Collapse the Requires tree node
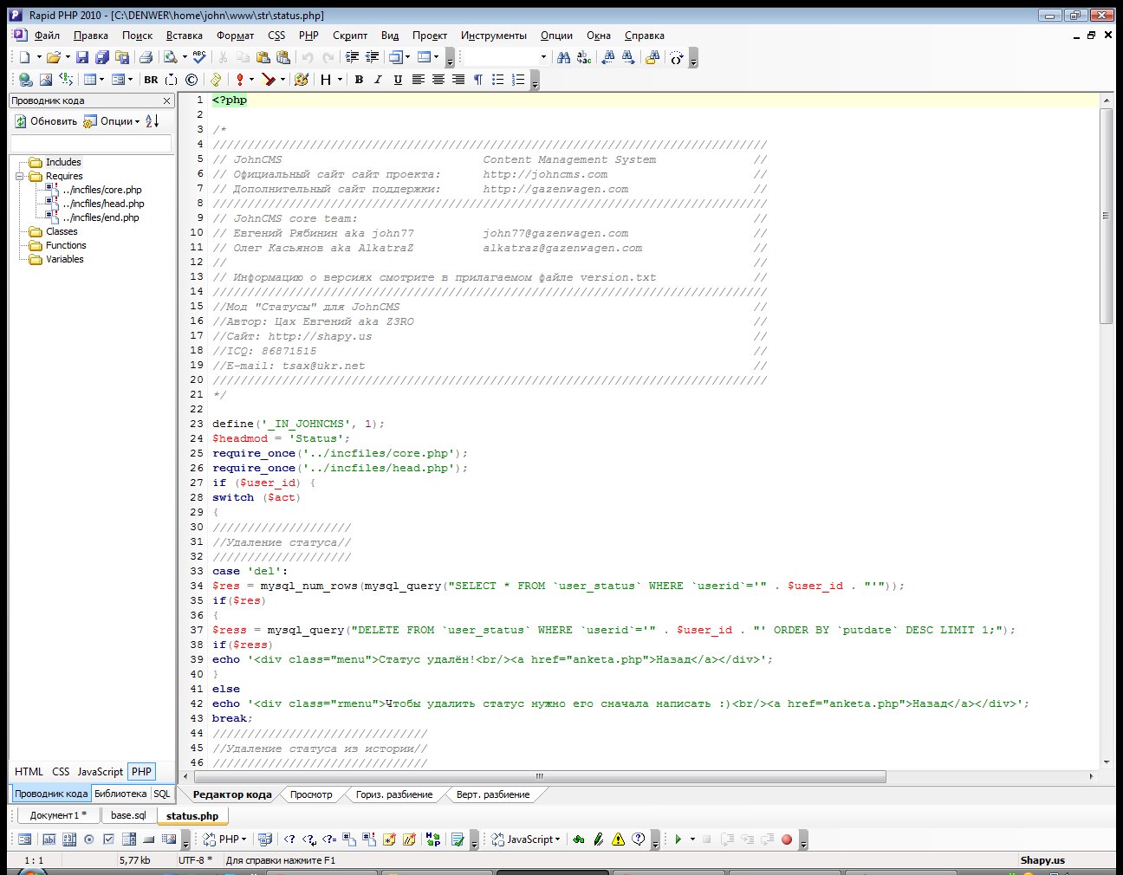The image size is (1123, 875). [19, 176]
